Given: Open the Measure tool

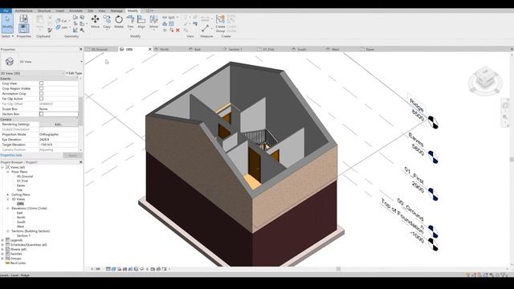Looking at the screenshot, I should (206, 28).
